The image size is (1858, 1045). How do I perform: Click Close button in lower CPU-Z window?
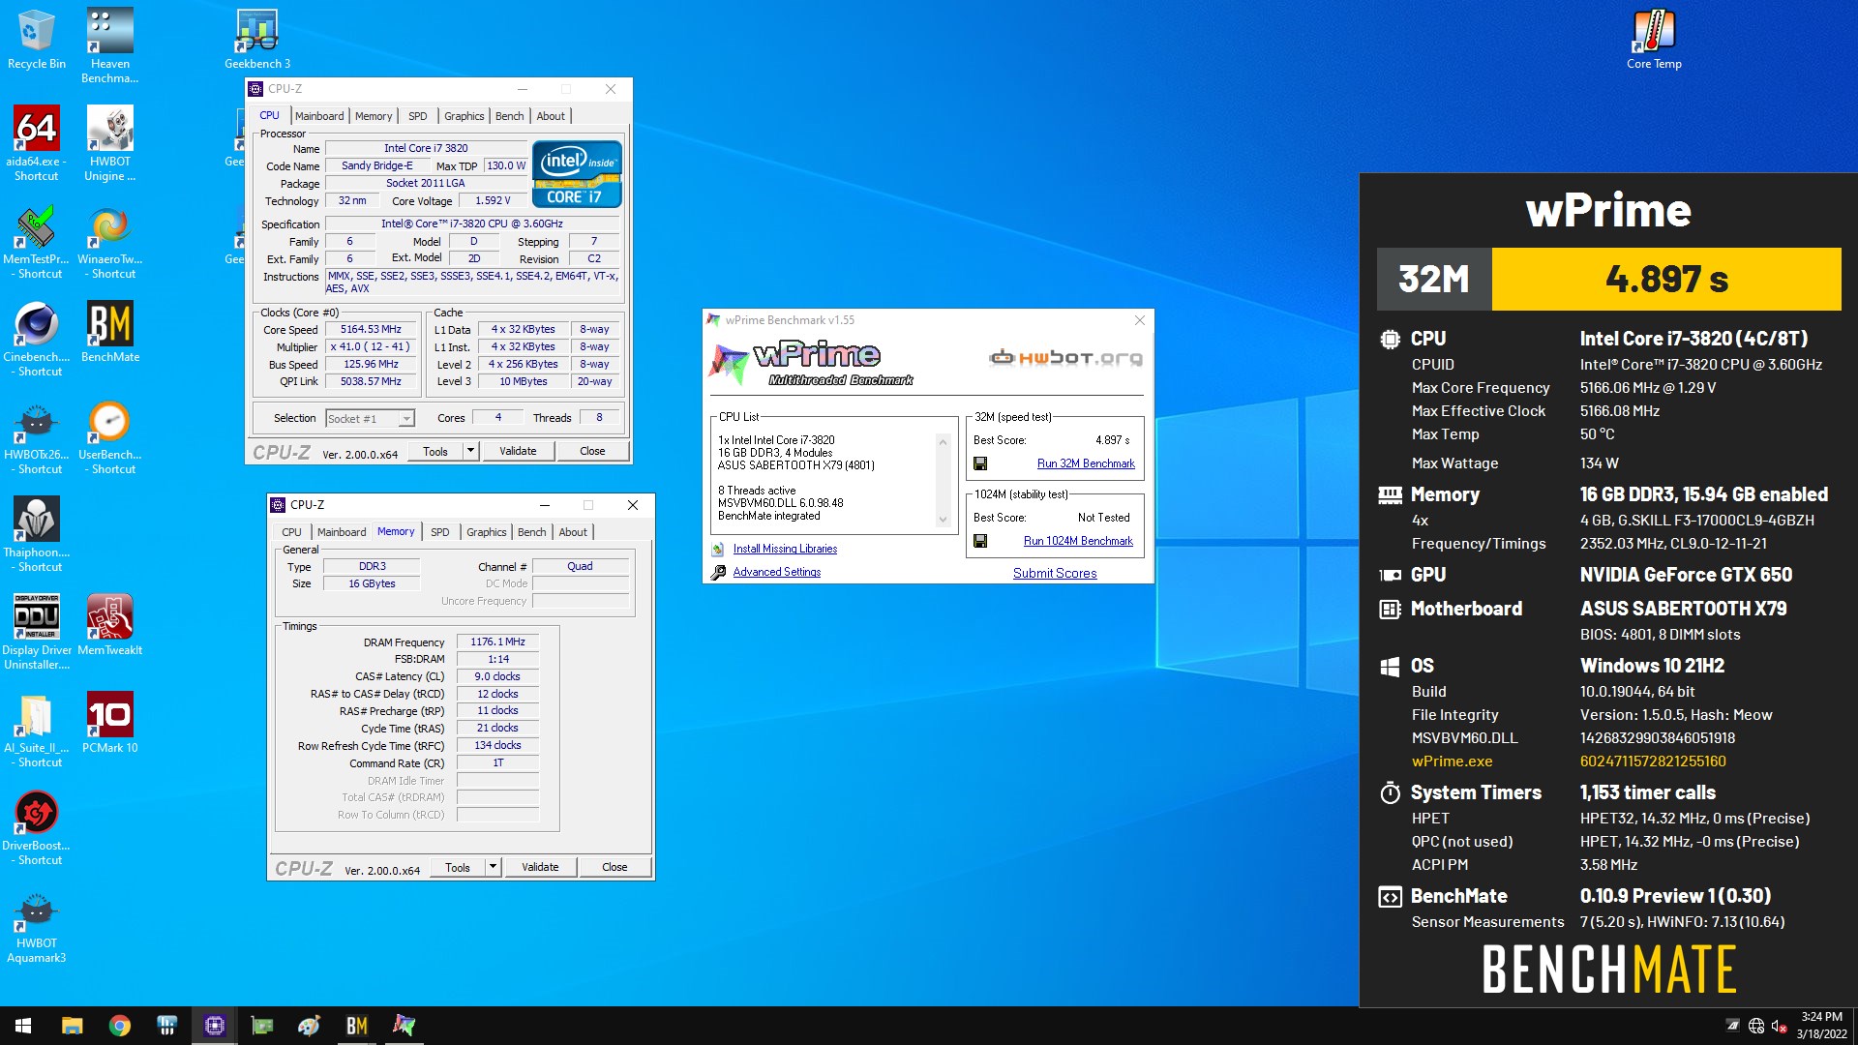(x=614, y=867)
